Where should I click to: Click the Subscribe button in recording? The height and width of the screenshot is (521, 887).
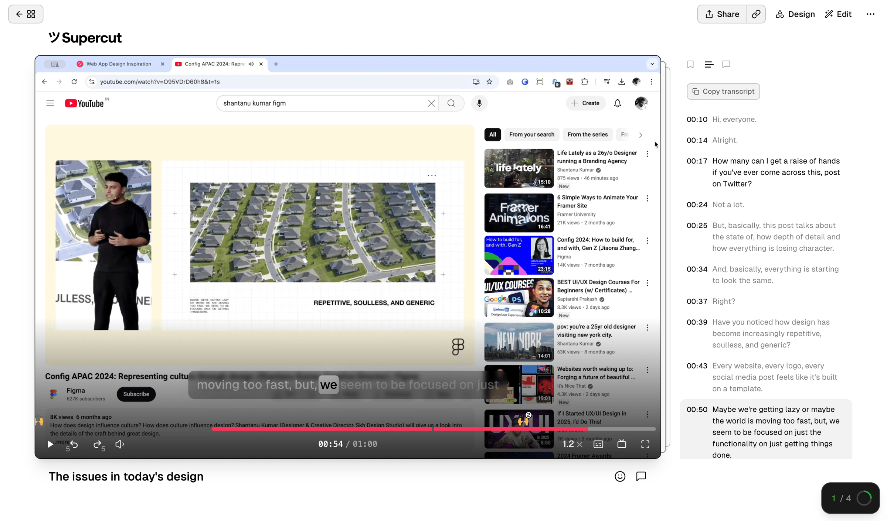point(136,394)
